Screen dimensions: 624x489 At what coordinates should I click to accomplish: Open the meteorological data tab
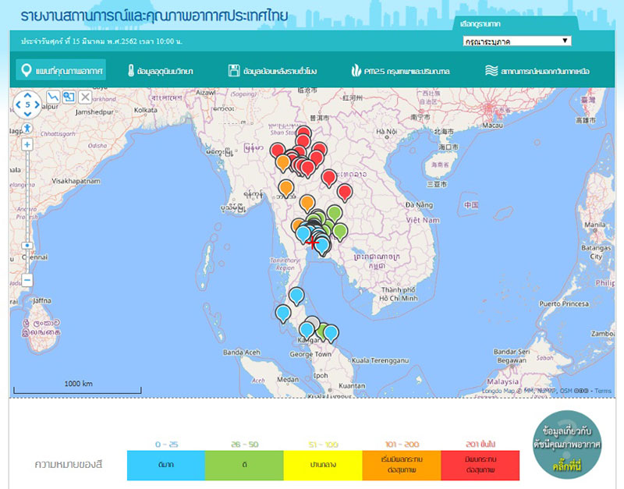pyautogui.click(x=160, y=71)
